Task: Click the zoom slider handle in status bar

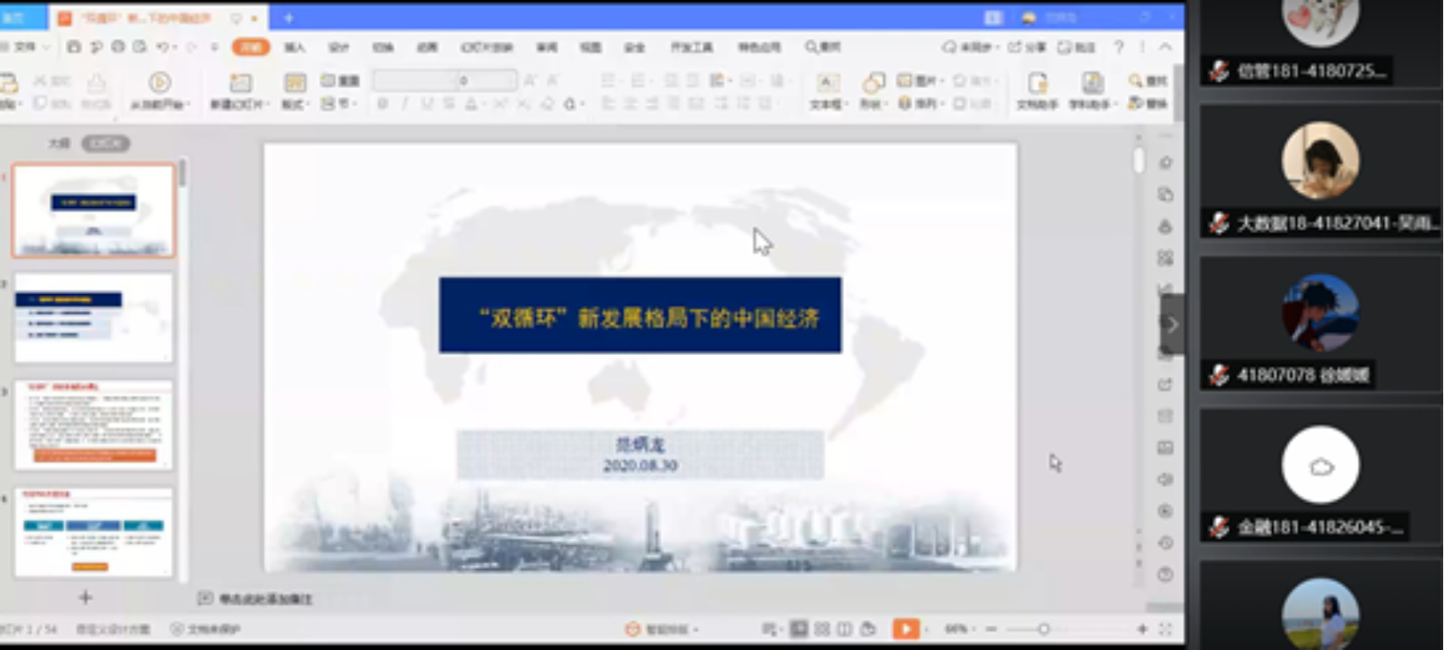Action: pyautogui.click(x=1043, y=629)
